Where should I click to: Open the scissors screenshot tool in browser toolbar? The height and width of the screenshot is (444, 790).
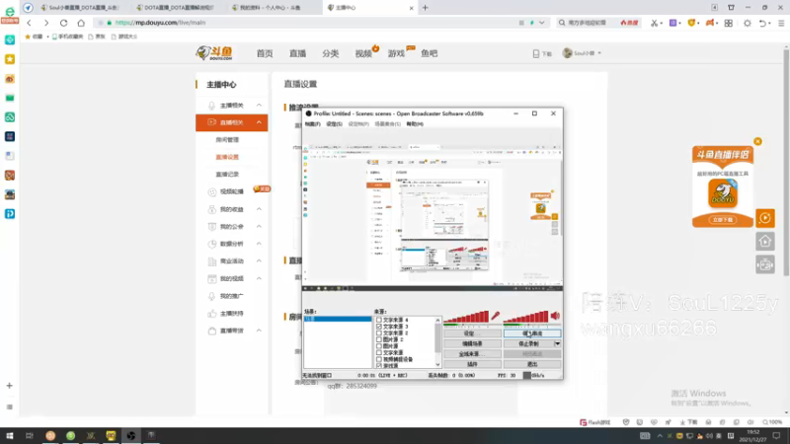[x=654, y=23]
